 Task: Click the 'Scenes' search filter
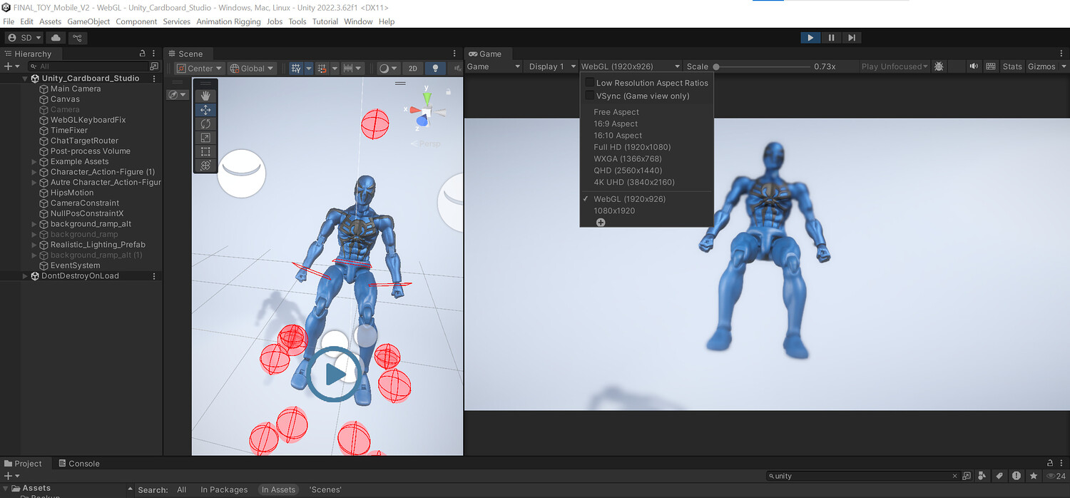click(325, 489)
